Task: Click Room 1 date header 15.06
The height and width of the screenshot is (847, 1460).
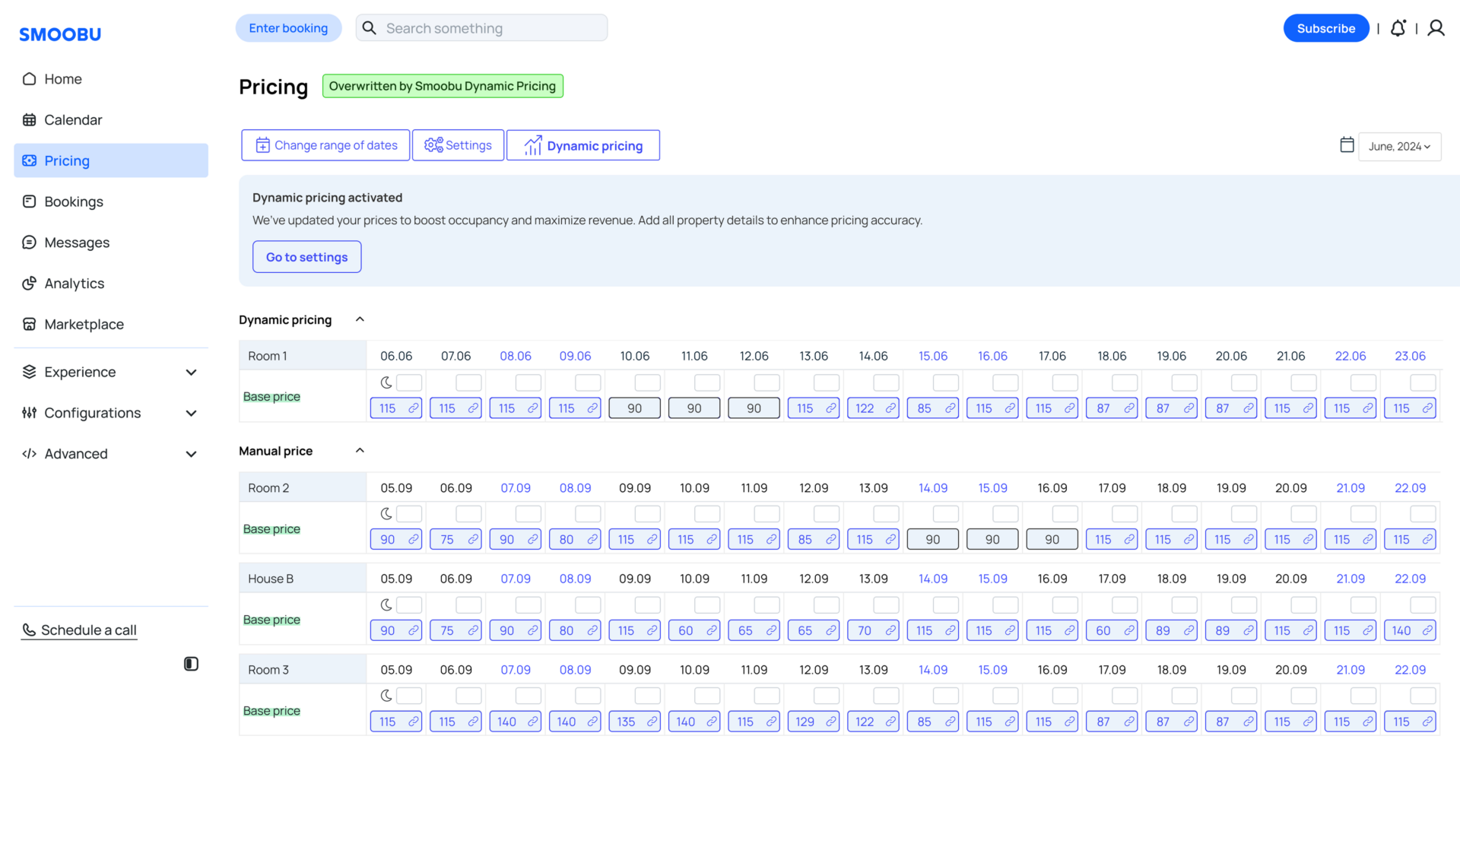Action: tap(933, 356)
